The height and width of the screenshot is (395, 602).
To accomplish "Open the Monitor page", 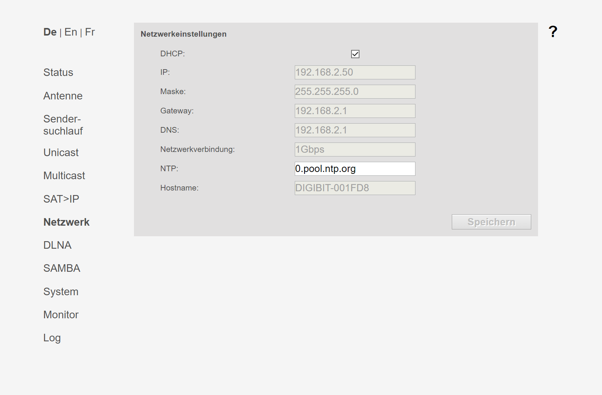I will [61, 315].
